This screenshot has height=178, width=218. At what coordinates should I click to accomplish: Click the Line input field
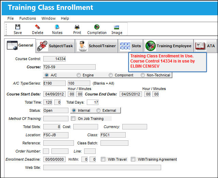[x=90, y=151]
